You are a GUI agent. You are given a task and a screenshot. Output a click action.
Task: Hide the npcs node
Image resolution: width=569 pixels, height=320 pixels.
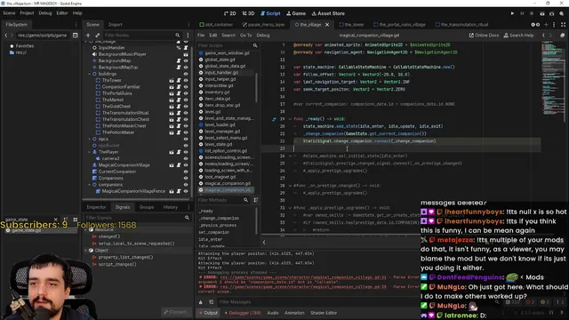pyautogui.click(x=186, y=139)
